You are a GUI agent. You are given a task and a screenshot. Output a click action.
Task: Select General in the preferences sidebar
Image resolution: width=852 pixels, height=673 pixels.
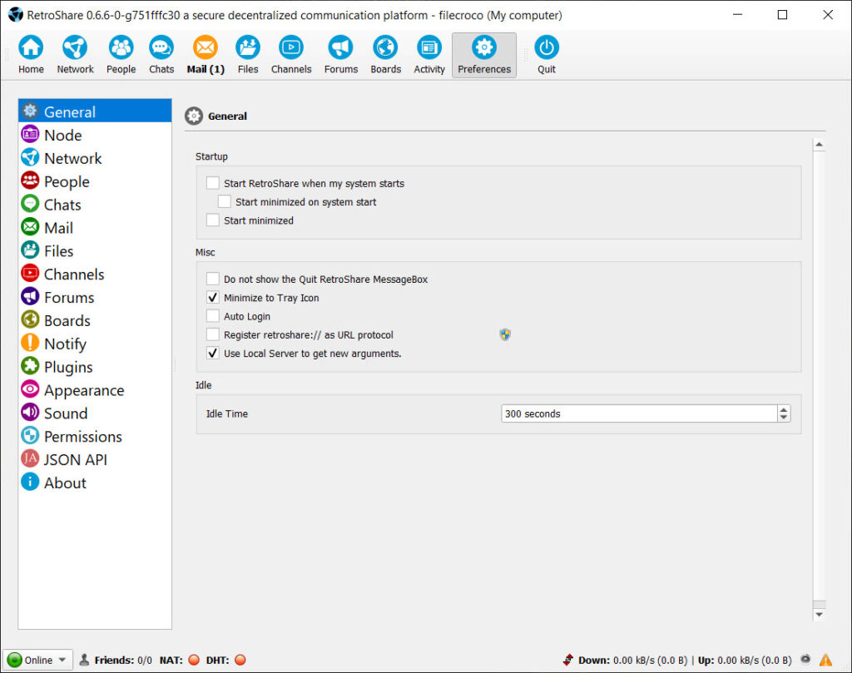(x=95, y=111)
